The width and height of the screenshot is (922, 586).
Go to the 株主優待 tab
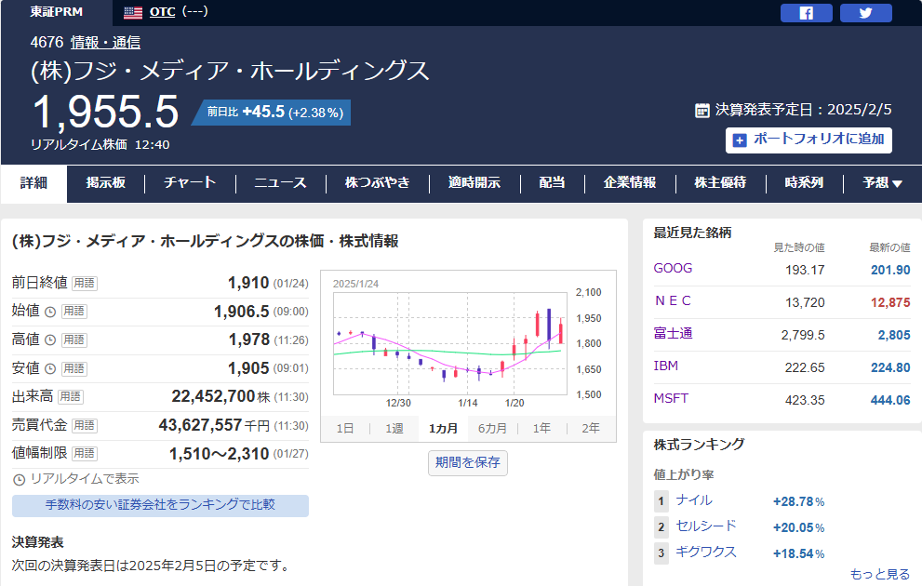[x=720, y=183]
